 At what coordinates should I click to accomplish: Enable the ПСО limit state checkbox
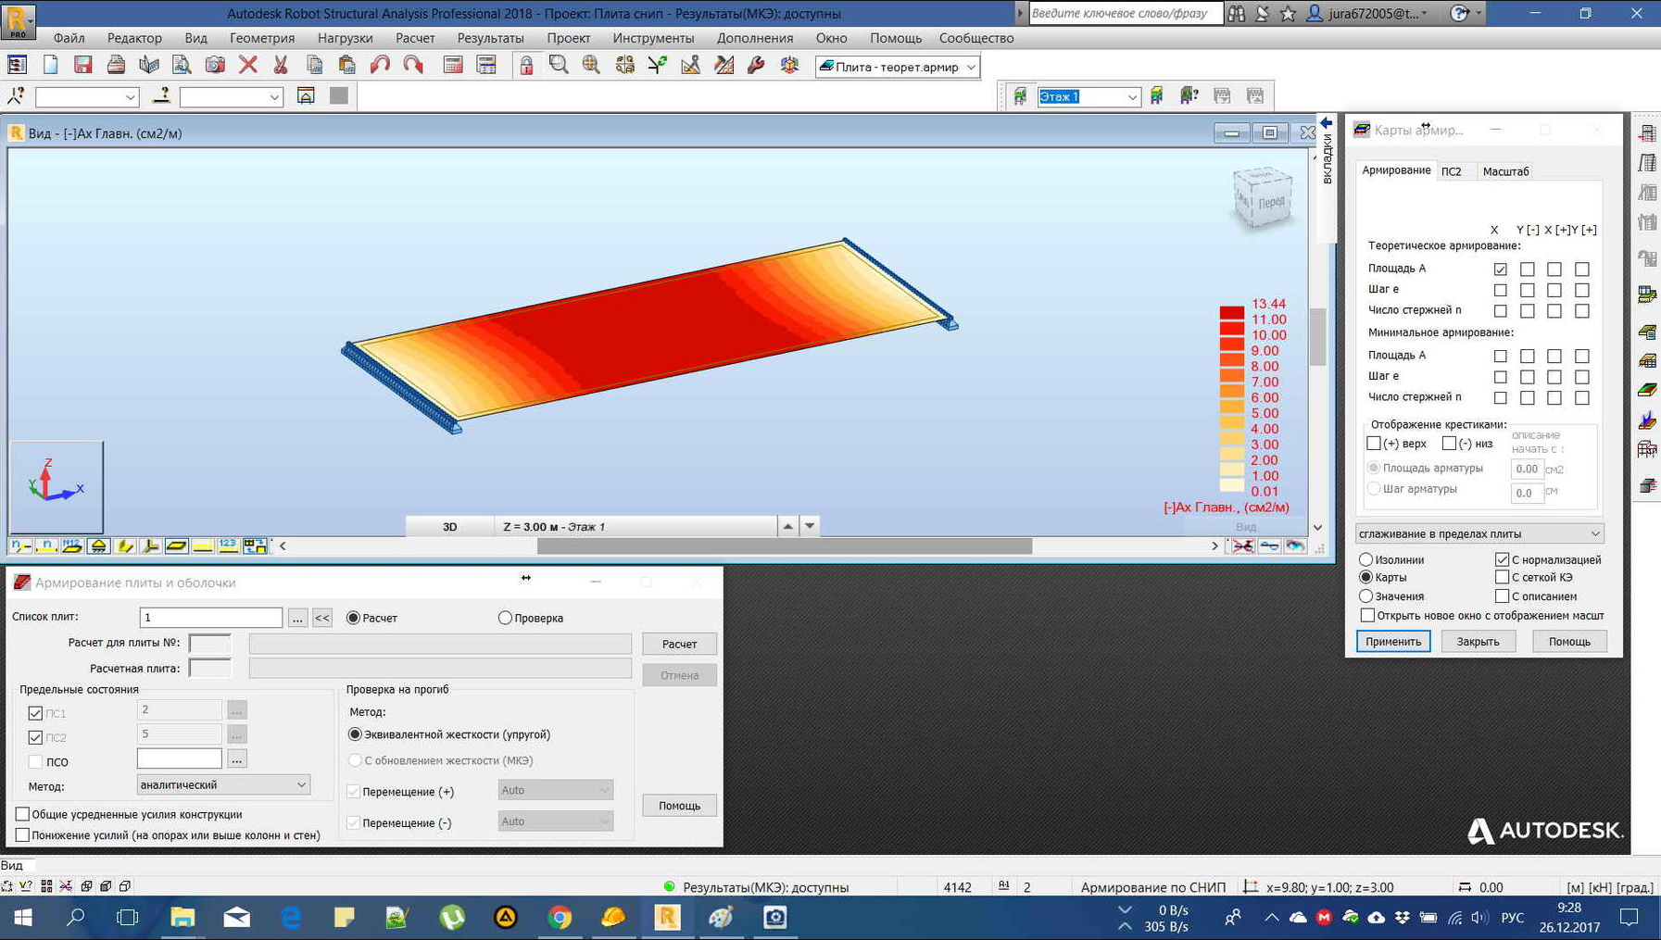click(35, 762)
